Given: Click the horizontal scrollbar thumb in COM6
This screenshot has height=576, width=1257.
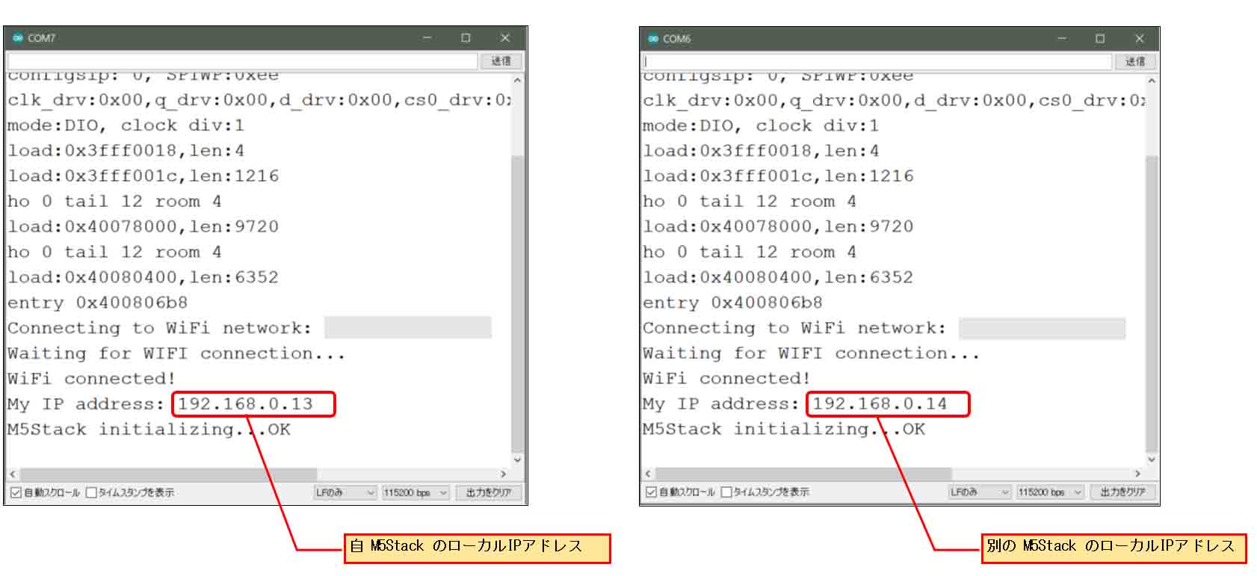Looking at the screenshot, I should click(803, 474).
